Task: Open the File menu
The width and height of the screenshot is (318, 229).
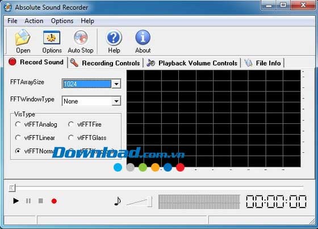Action: [12, 20]
